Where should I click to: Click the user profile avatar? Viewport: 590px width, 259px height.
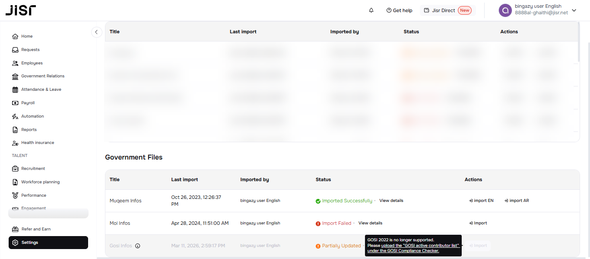pyautogui.click(x=505, y=10)
